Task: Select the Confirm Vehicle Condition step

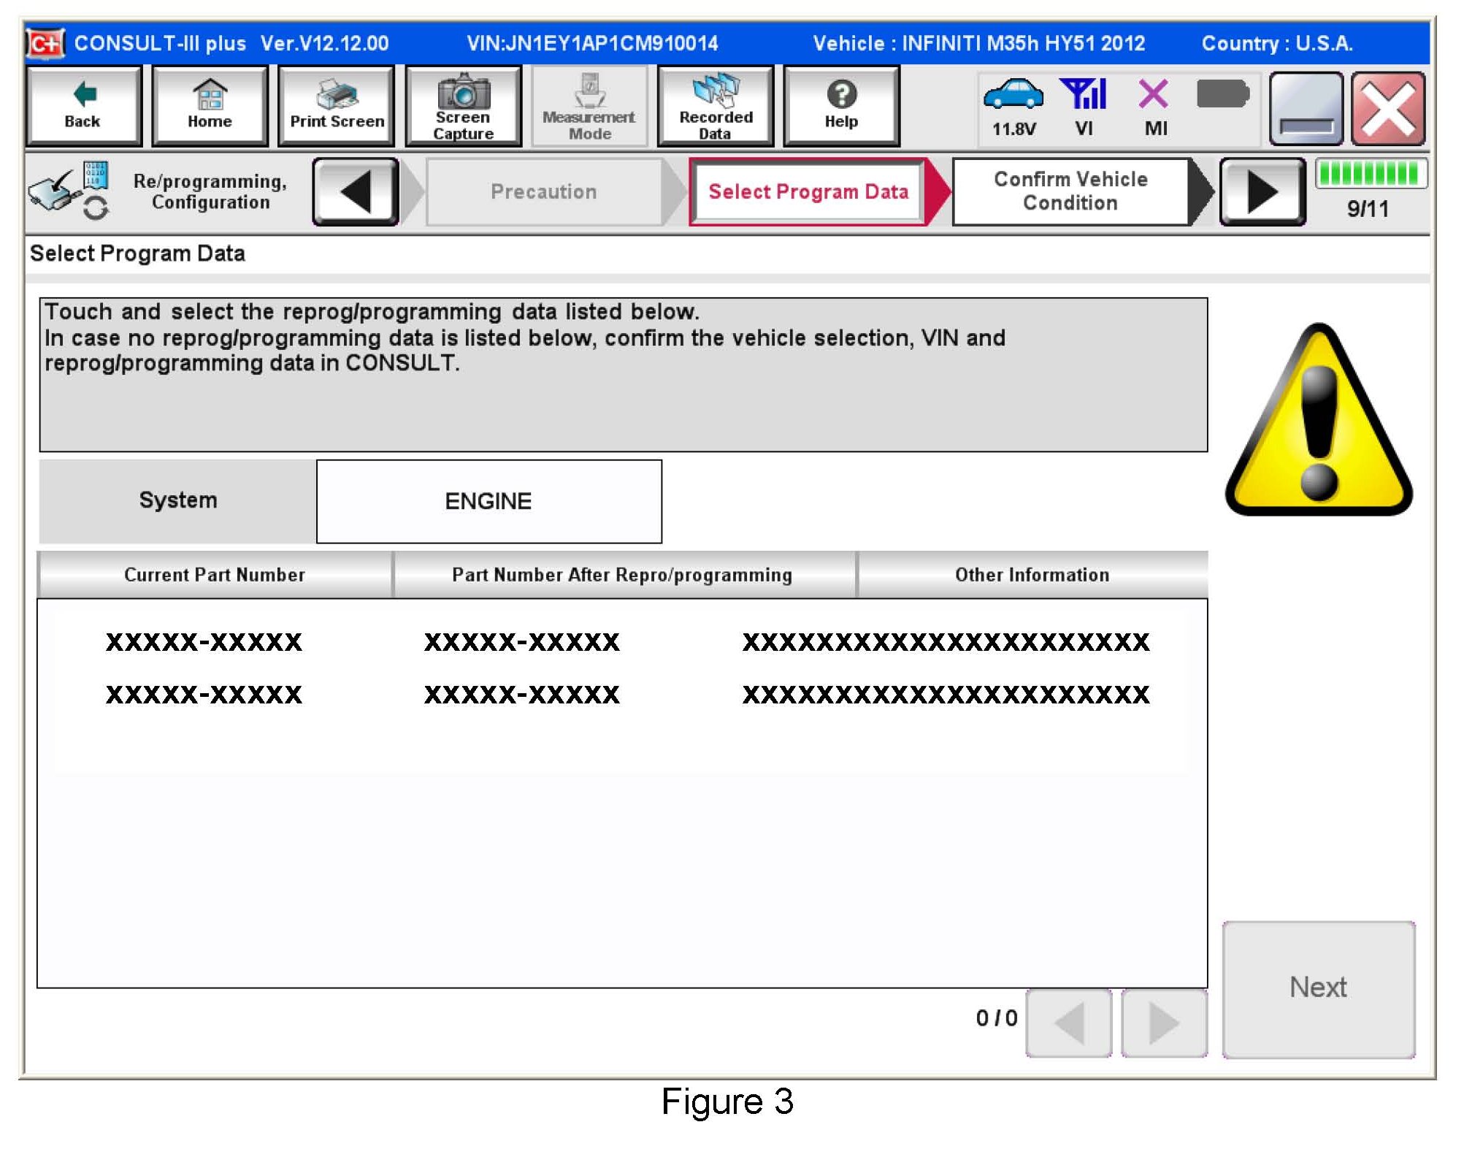Action: coord(1070,191)
